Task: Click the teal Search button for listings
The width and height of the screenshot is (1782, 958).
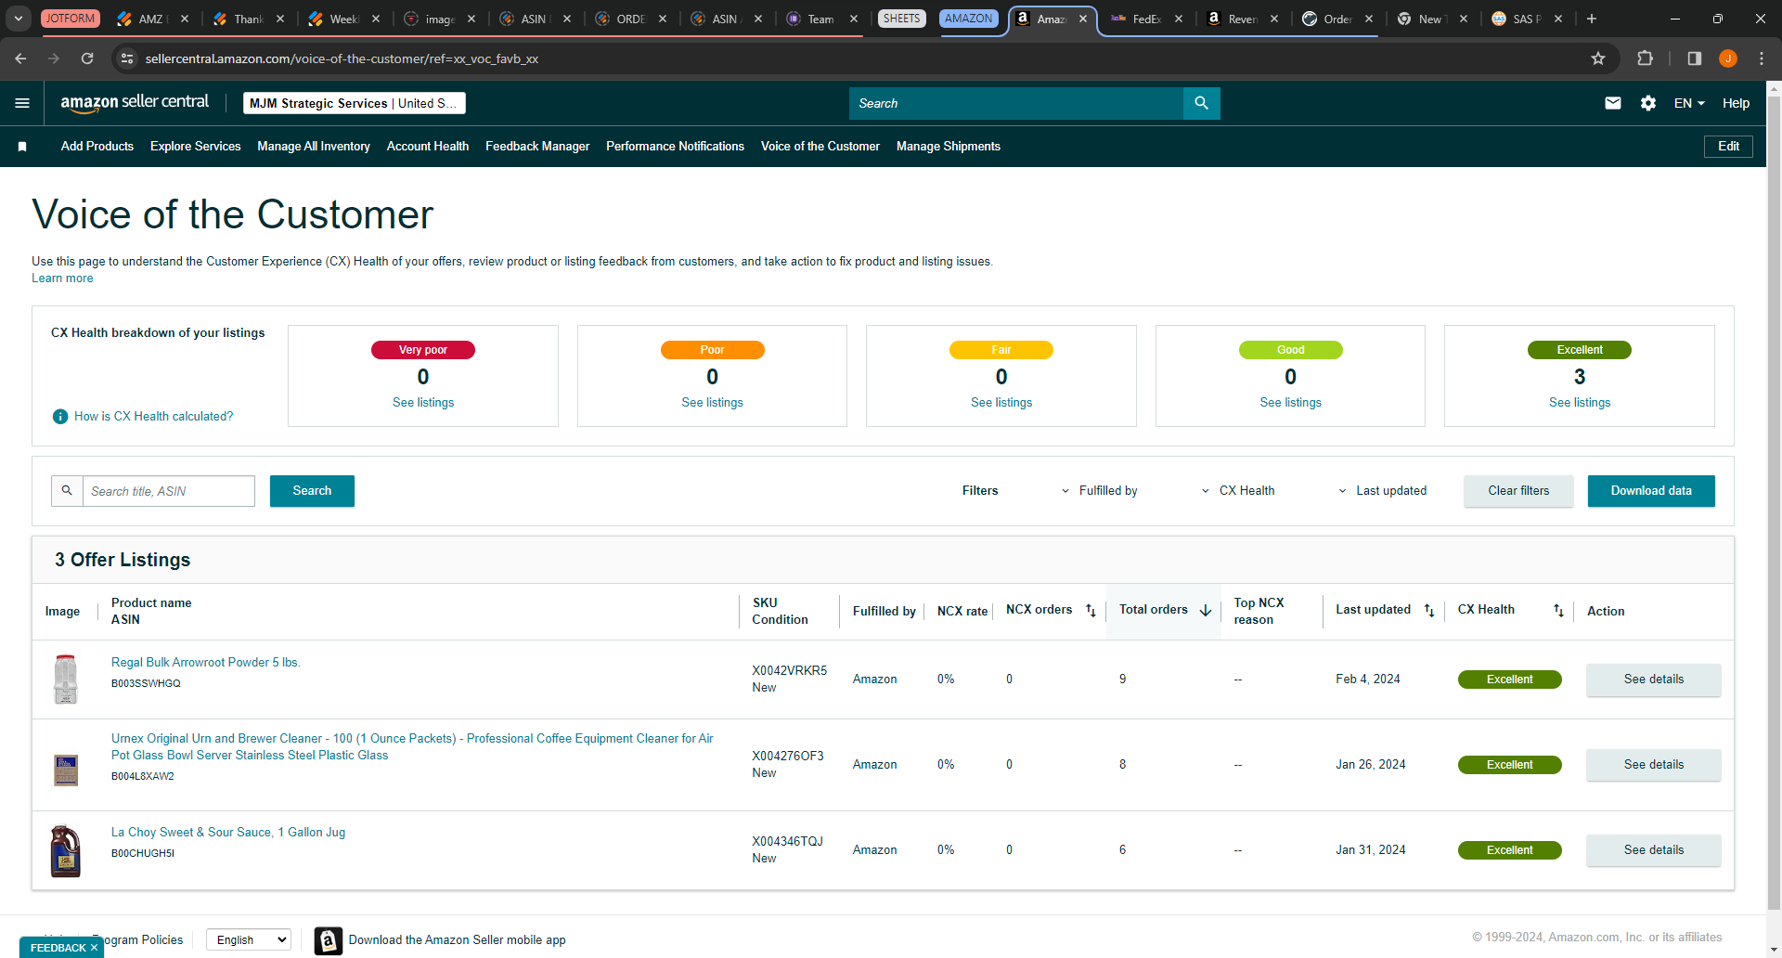Action: tap(312, 491)
